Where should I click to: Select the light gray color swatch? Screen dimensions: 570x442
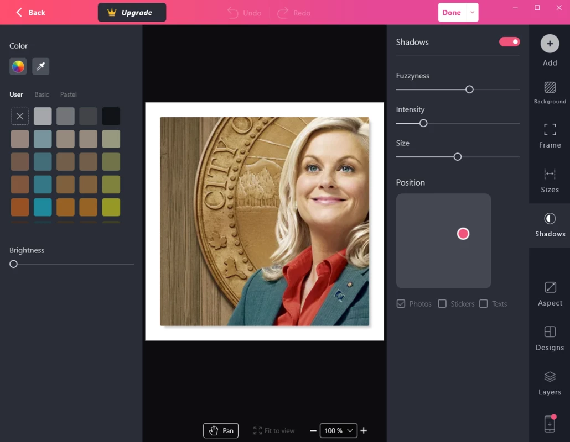pyautogui.click(x=43, y=116)
